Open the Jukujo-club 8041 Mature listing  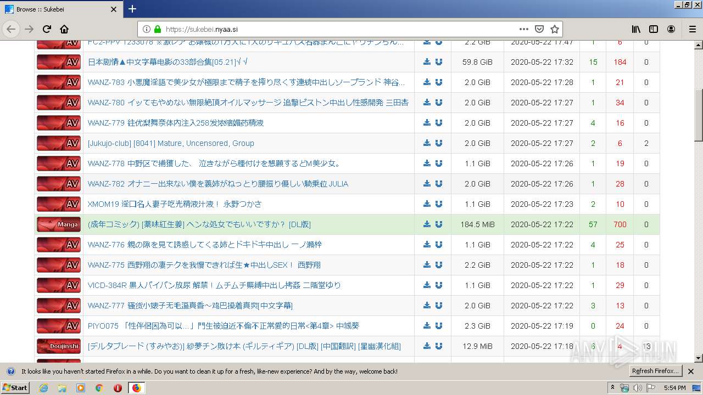(x=171, y=143)
